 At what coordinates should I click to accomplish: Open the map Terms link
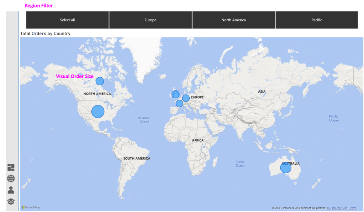click(353, 208)
